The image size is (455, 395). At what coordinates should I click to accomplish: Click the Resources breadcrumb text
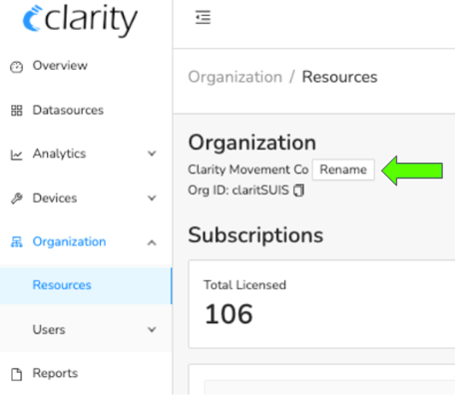tap(339, 77)
